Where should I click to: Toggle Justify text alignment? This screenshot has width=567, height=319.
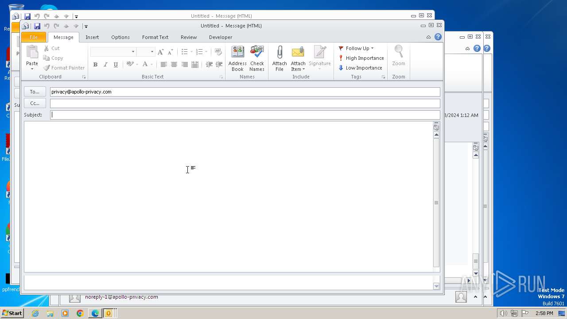point(195,65)
